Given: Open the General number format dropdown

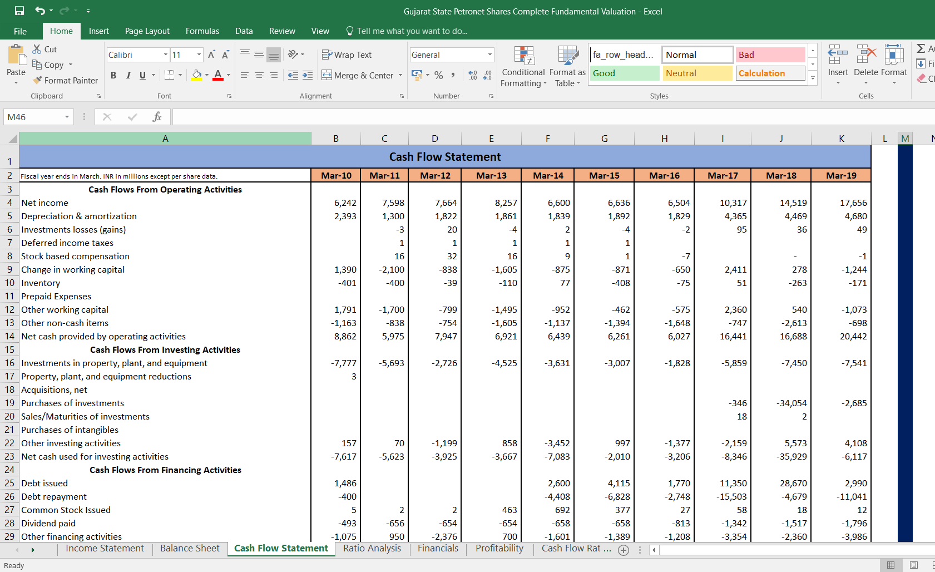Looking at the screenshot, I should 490,55.
